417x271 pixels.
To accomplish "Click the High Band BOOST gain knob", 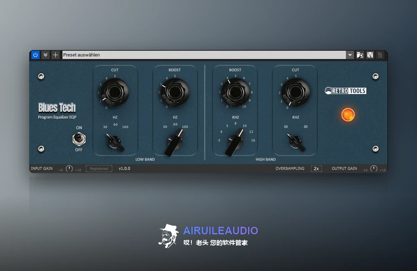I will (235, 92).
